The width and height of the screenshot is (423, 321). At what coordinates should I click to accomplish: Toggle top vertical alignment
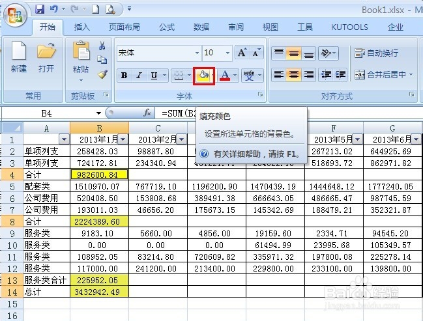tap(279, 53)
